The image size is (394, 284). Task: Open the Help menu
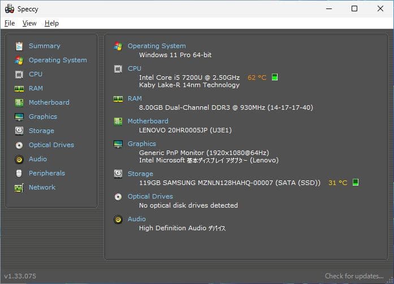tap(51, 23)
